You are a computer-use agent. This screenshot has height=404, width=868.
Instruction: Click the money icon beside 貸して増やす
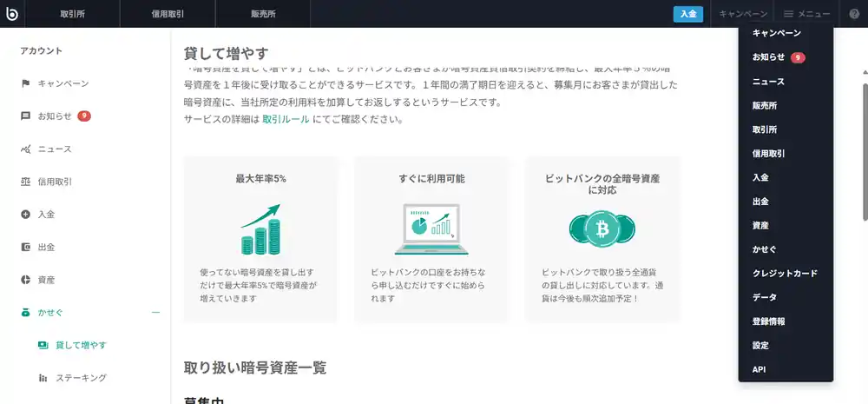(x=43, y=345)
